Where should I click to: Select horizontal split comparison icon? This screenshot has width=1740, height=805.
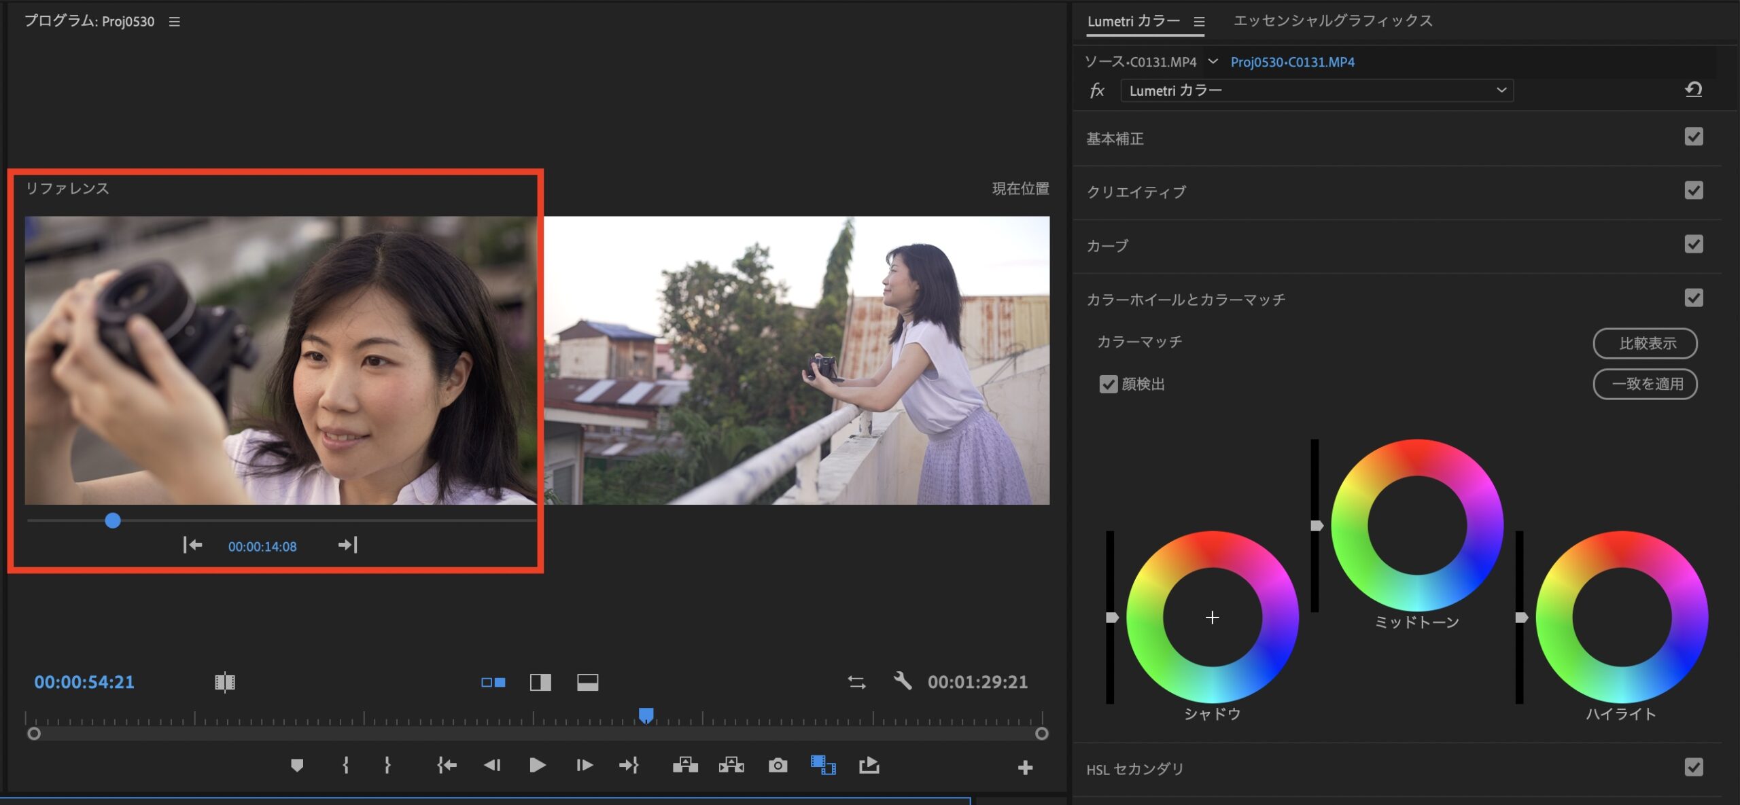pos(587,682)
